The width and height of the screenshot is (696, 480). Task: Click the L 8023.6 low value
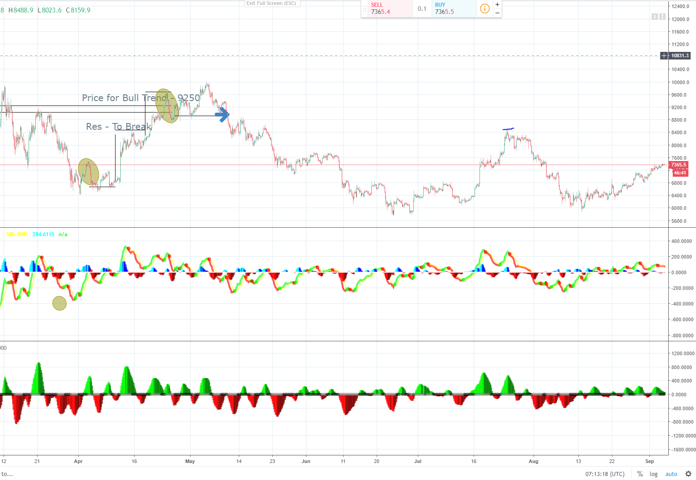coord(49,10)
